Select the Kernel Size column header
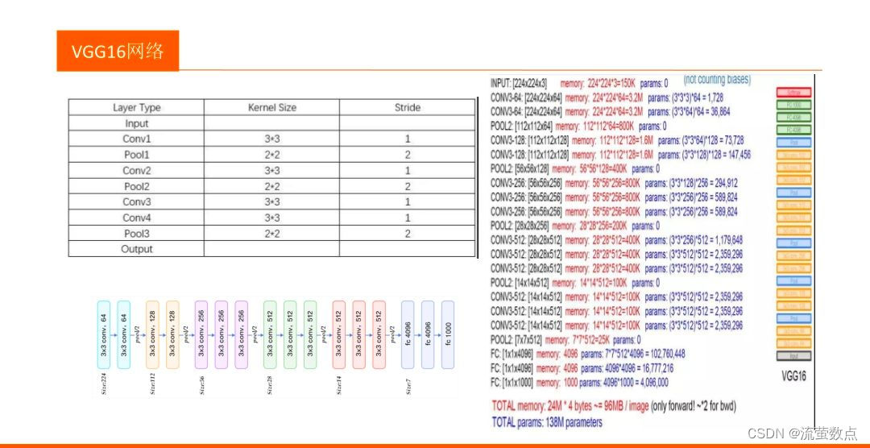This screenshot has width=870, height=448. coord(272,108)
